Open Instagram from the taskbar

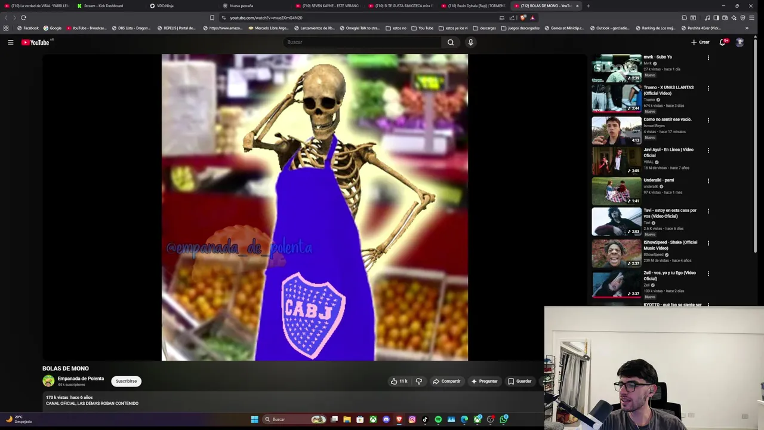(x=412, y=419)
